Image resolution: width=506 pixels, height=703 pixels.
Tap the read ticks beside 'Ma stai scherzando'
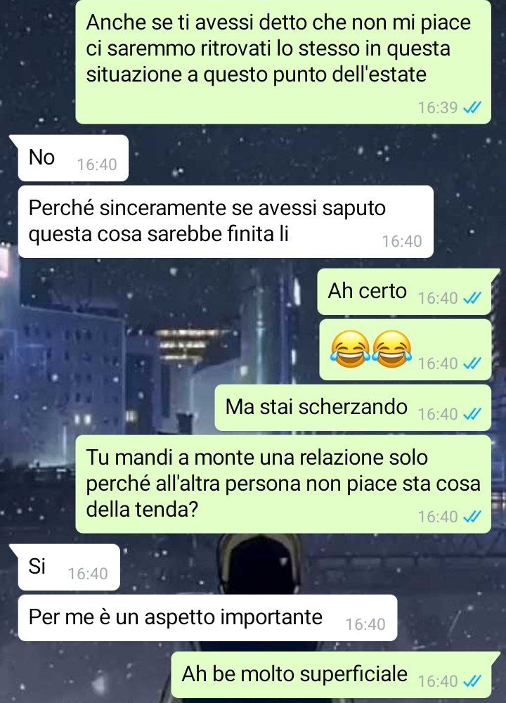pyautogui.click(x=472, y=414)
